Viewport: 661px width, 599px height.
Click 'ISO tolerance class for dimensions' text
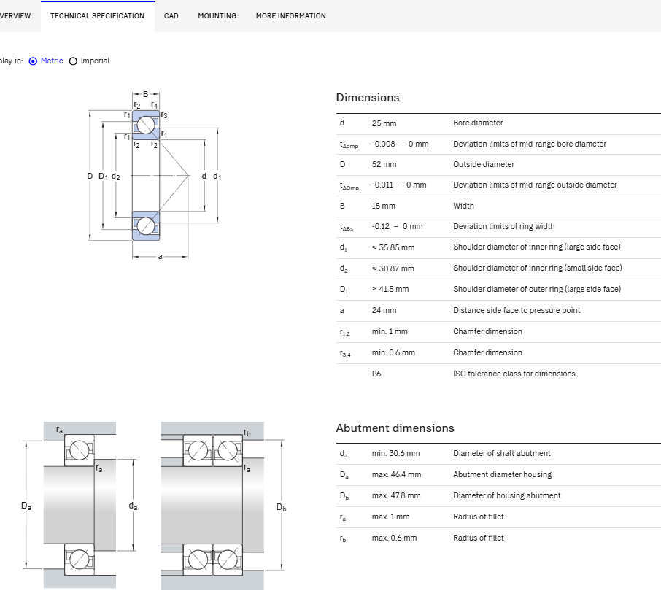(514, 374)
